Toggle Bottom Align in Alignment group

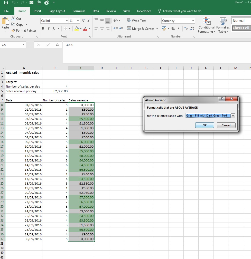pos(108,21)
